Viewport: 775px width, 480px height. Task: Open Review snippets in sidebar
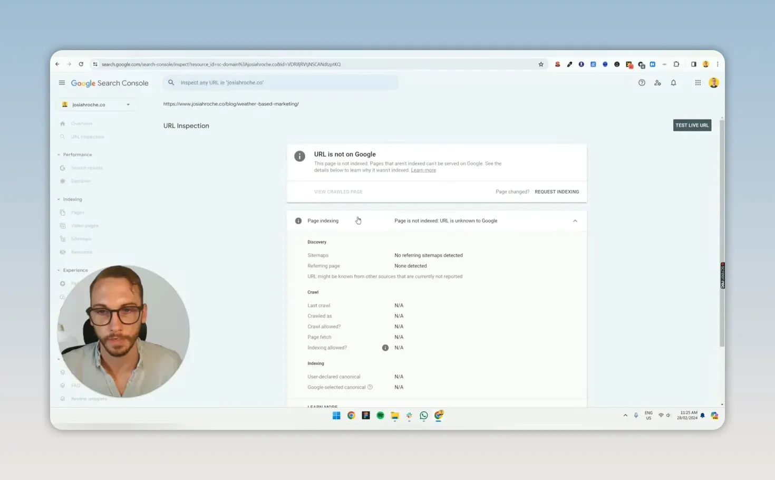tap(89, 399)
